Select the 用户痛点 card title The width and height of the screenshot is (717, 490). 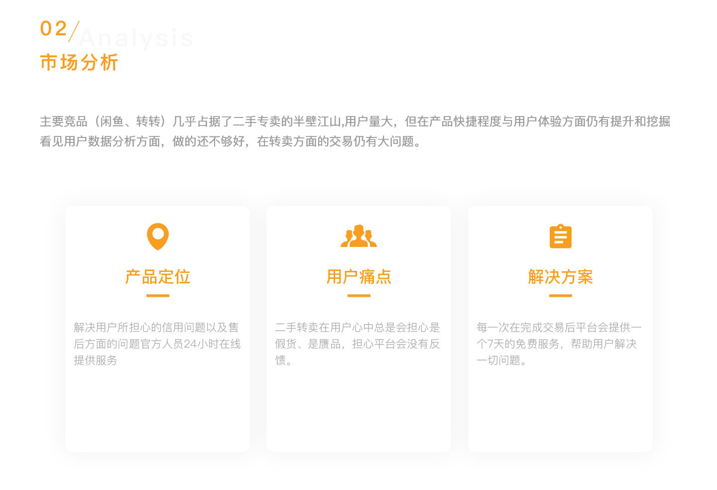[x=358, y=277]
